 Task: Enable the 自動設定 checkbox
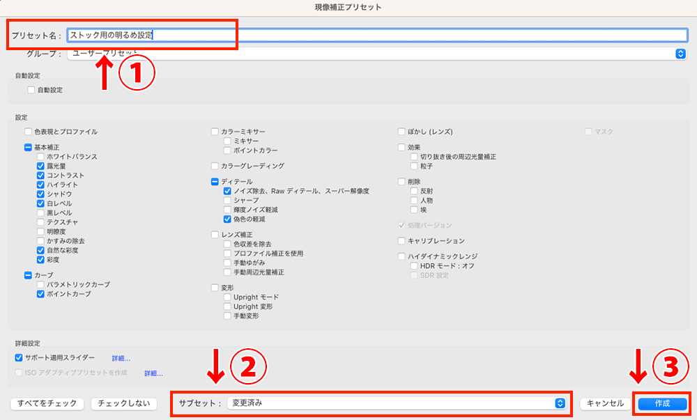pos(31,89)
